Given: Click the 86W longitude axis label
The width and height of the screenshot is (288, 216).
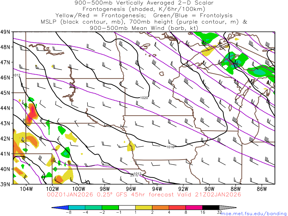Looking at the screenshot, I should pos(262,188).
